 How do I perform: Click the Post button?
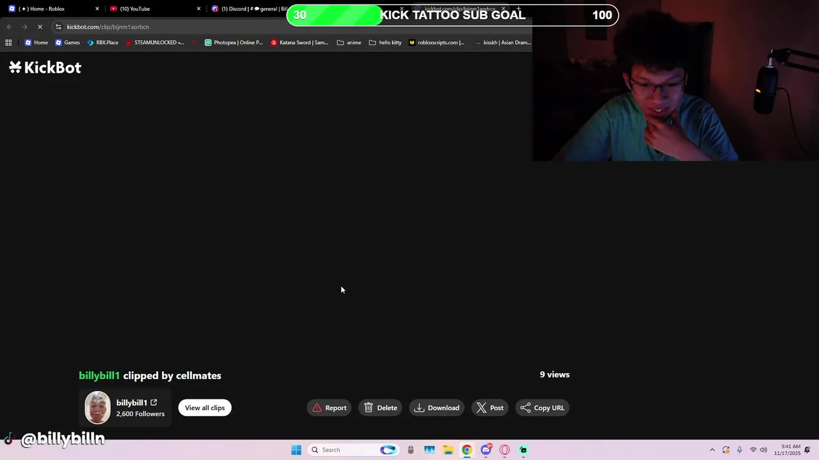point(489,408)
